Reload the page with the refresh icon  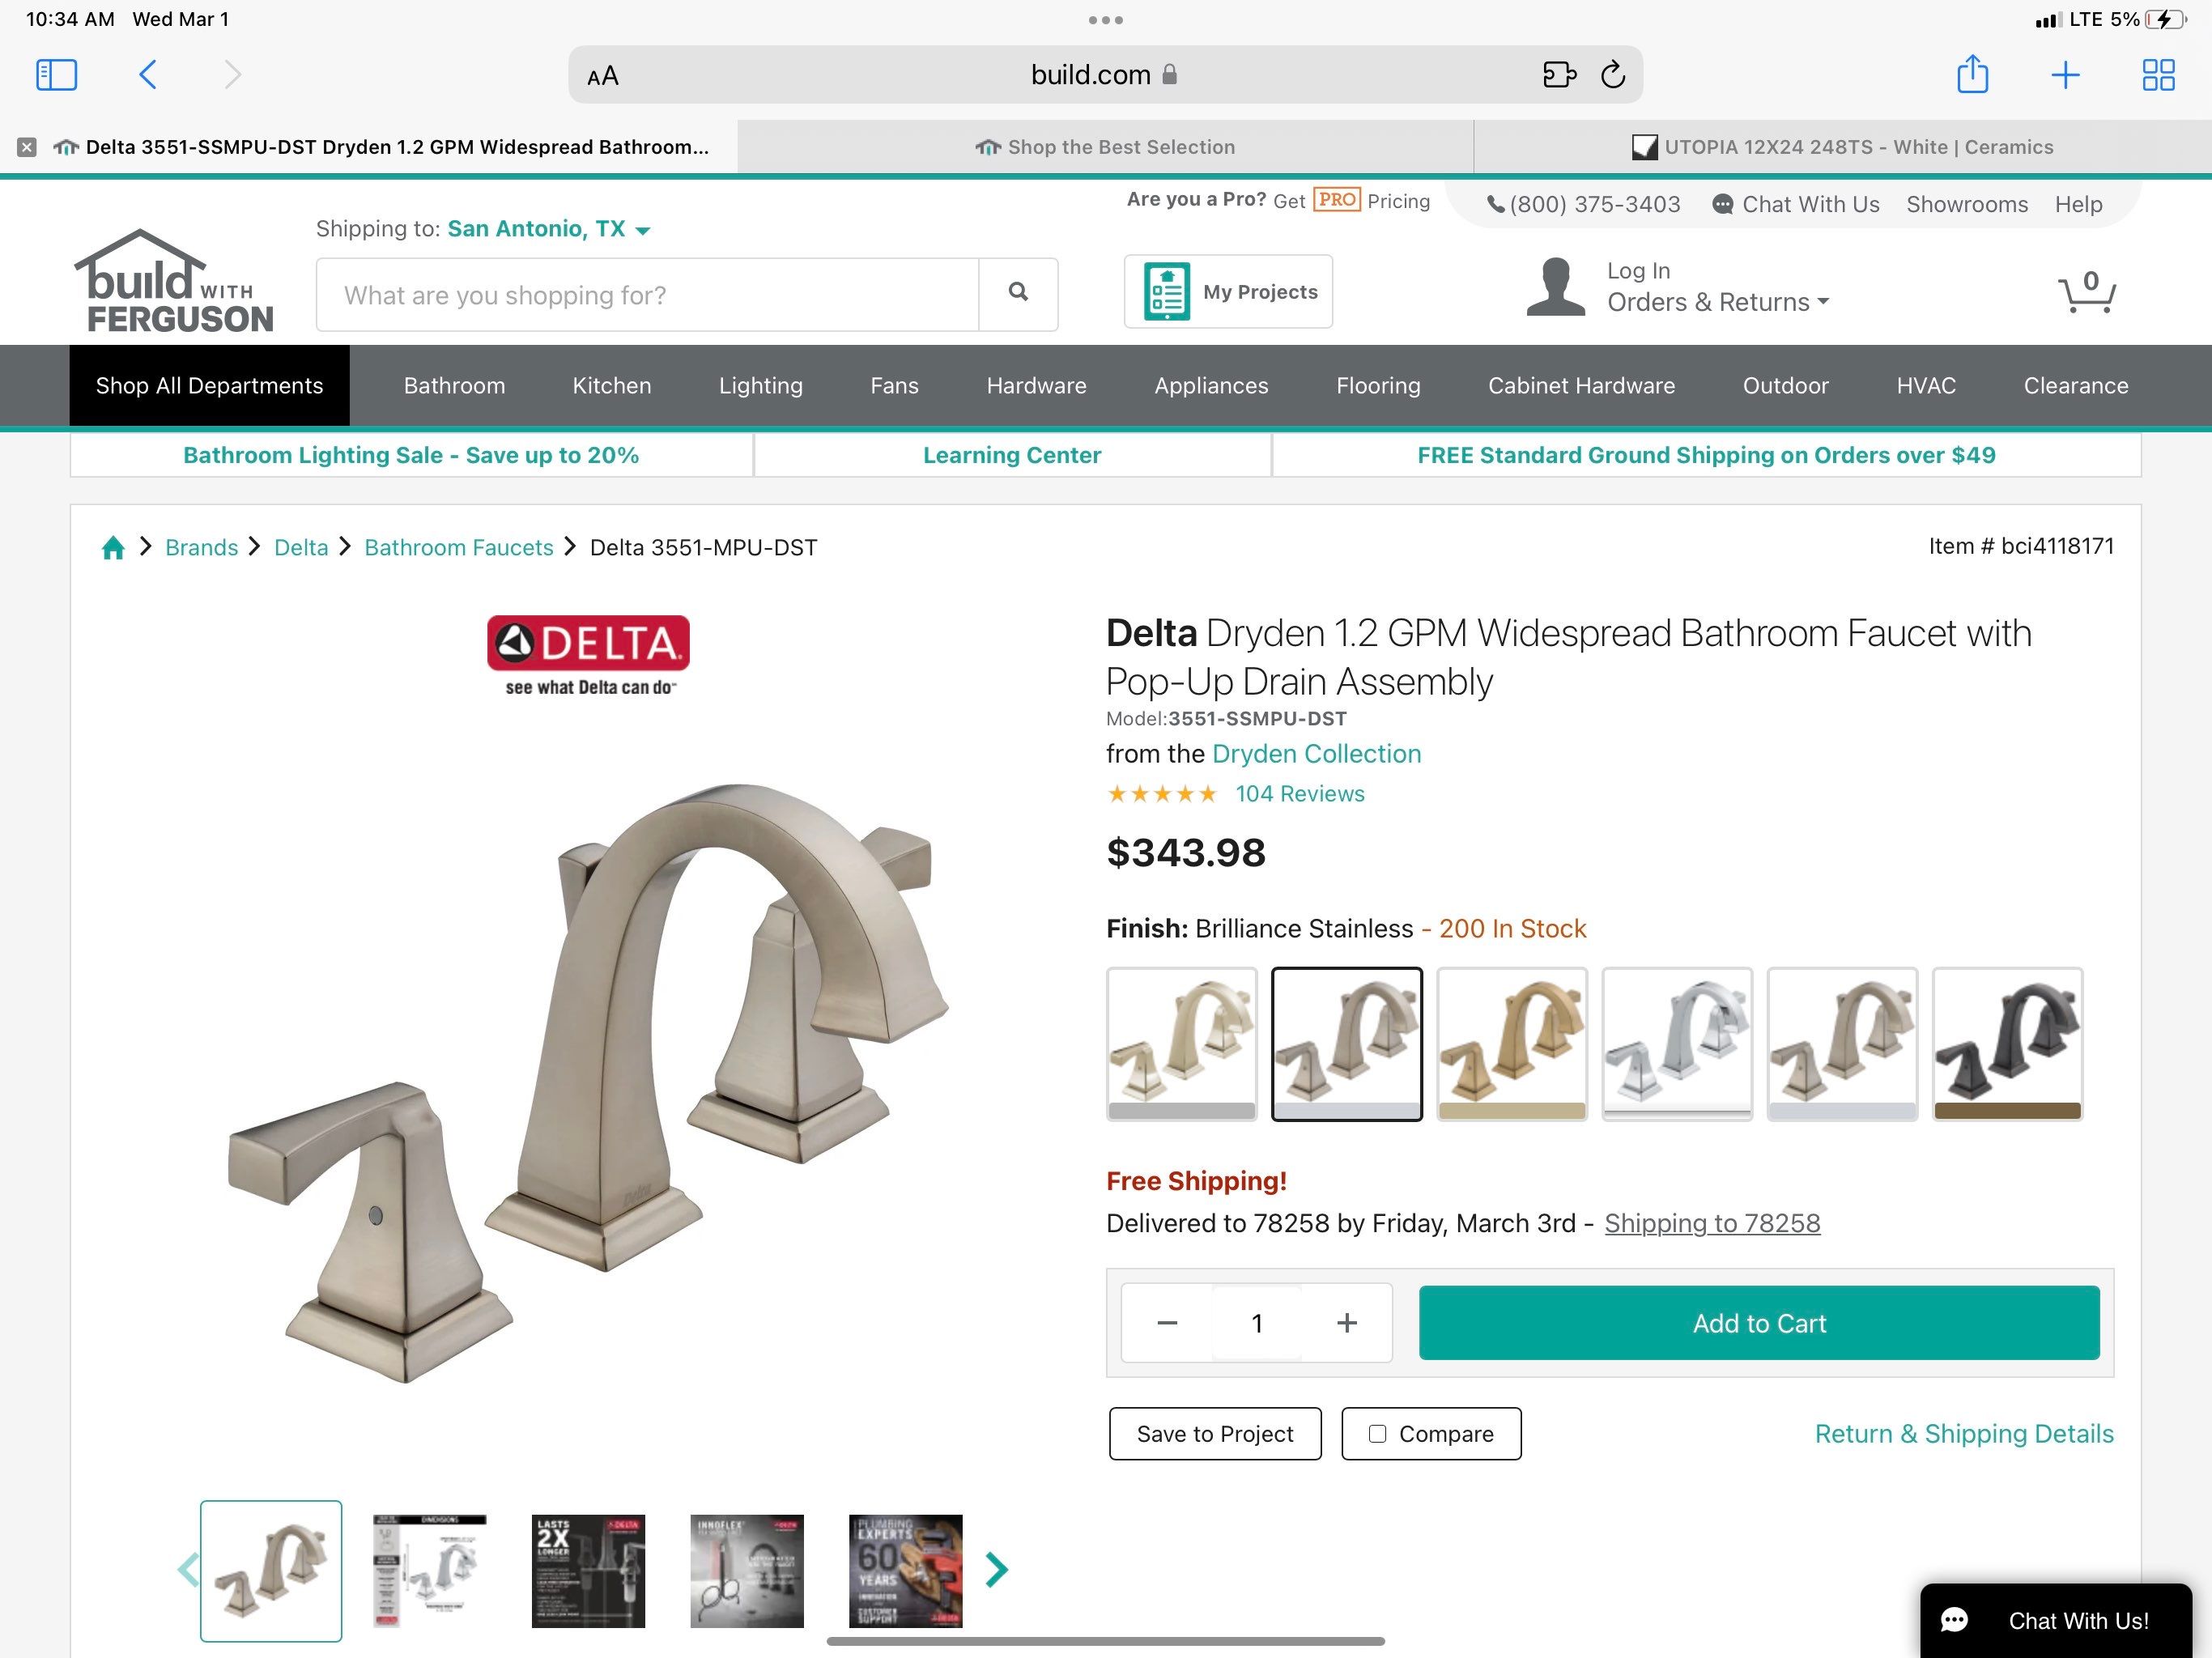(1612, 75)
